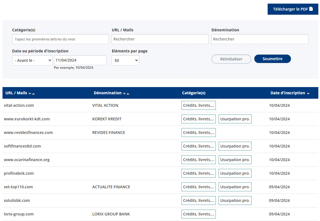Image resolution: width=320 pixels, height=221 pixels.
Task: Click 'Crédits, livrets,...' tag for ocarinafinance.org
Action: (199, 160)
